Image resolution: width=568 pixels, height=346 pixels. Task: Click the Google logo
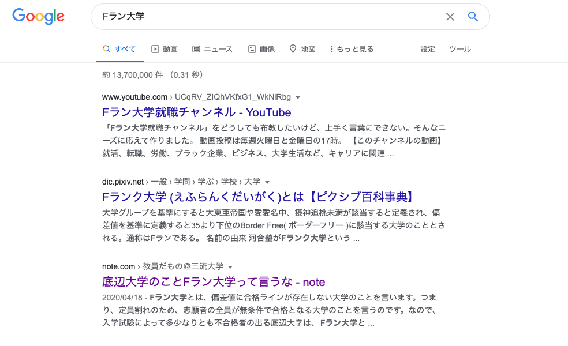[x=39, y=17]
